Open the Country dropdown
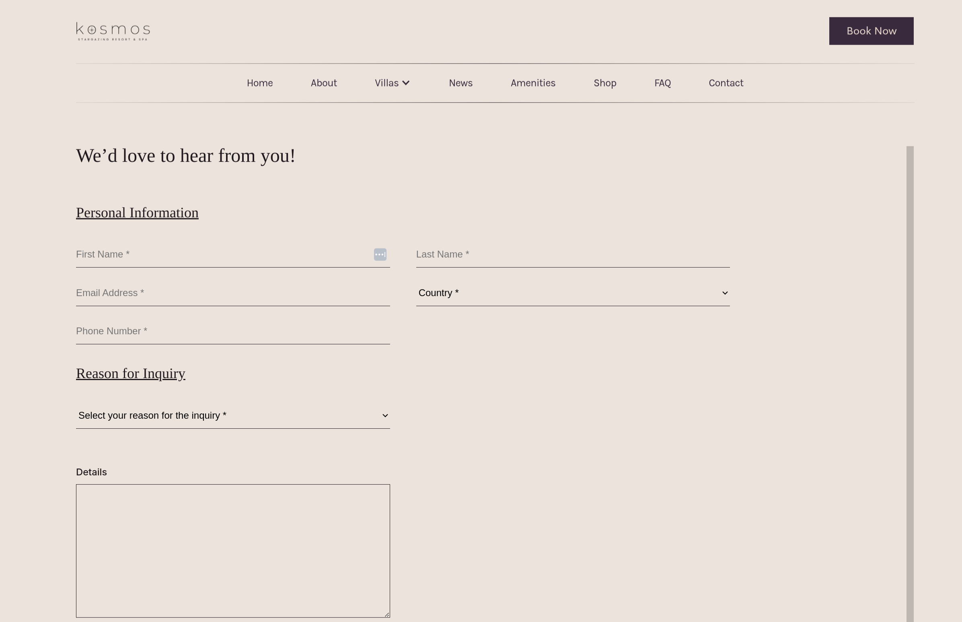 coord(573,293)
